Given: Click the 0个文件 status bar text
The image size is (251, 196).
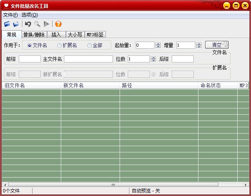Looking at the screenshot, I should [x=11, y=191].
